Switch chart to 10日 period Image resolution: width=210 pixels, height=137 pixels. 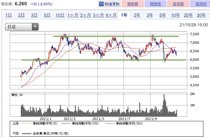click(x=60, y=15)
